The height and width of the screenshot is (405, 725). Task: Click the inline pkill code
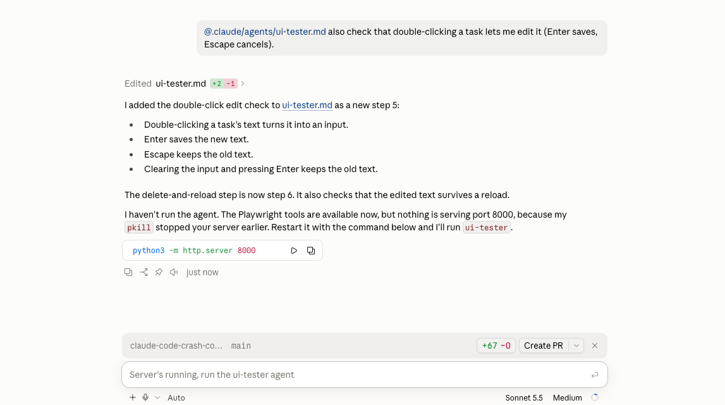pos(138,228)
